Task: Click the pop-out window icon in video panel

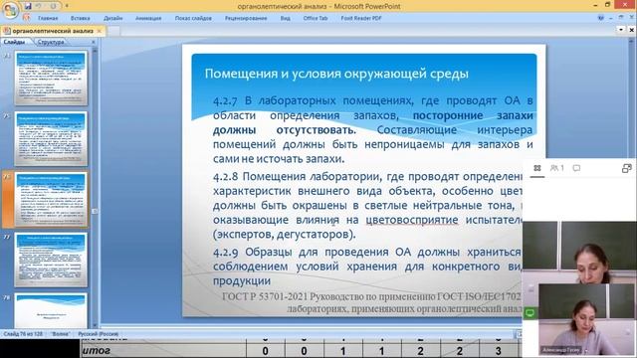Action: [x=626, y=168]
